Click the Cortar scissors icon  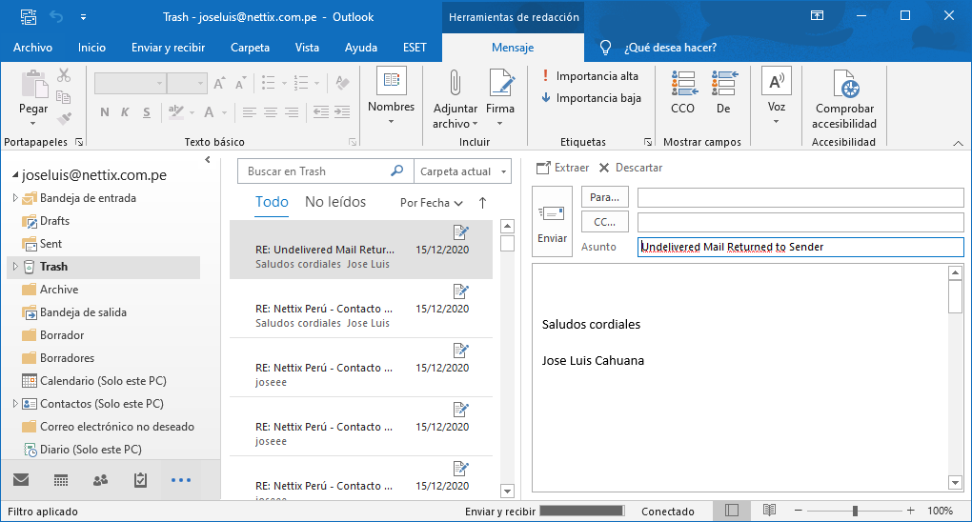63,75
